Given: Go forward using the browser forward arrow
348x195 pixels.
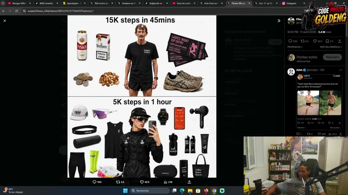Looking at the screenshot, I should (10, 11).
